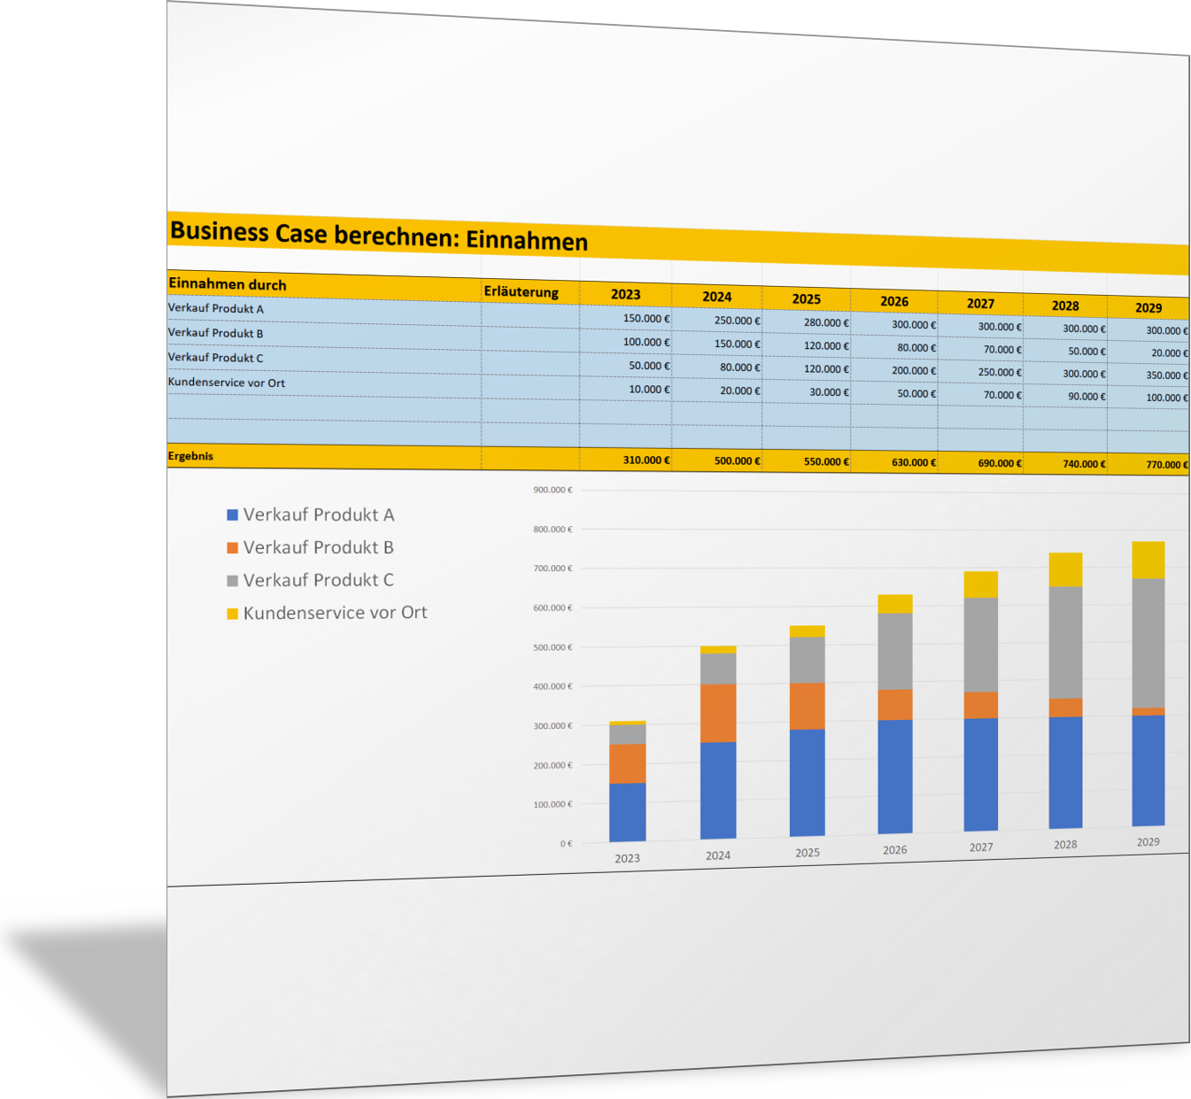Click the gray legend swatch for Verkauf Produkt C
Screen dimensions: 1191x1099
point(233,580)
